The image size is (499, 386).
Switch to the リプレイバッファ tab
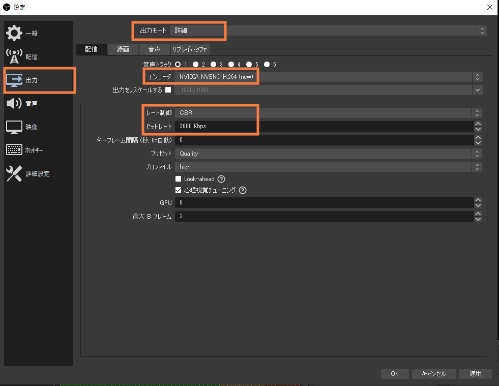click(190, 49)
